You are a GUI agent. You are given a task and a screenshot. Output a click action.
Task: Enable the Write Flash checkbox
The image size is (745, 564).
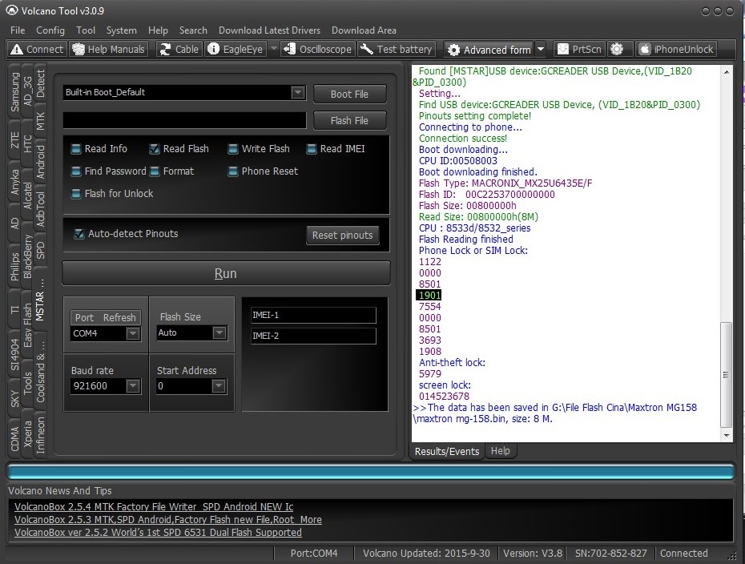coord(233,149)
